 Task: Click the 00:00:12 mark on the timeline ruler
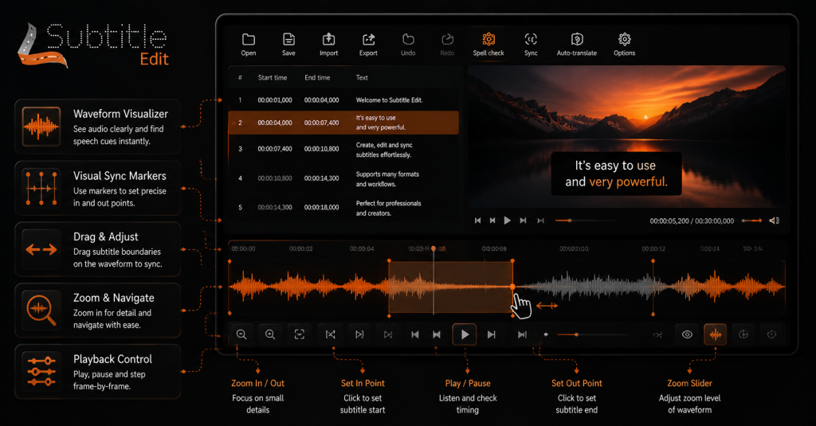pos(653,248)
